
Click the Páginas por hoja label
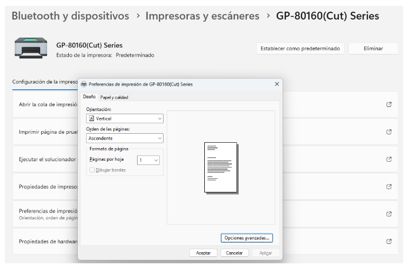tap(106, 159)
